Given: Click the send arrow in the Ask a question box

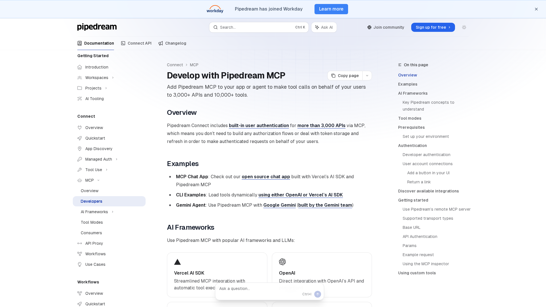Looking at the screenshot, I should pyautogui.click(x=318, y=294).
